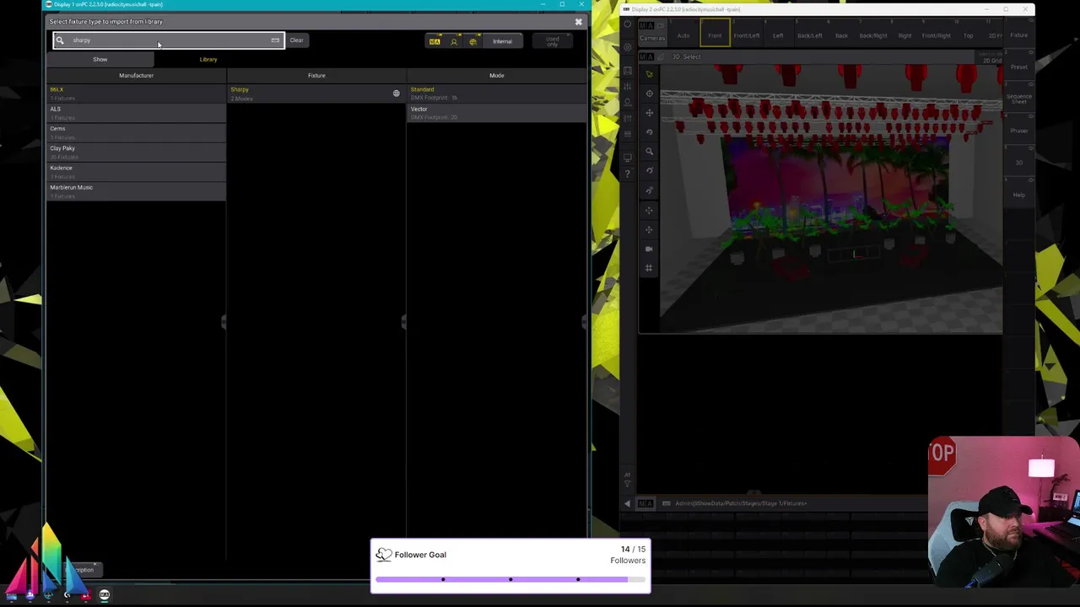The width and height of the screenshot is (1080, 607).
Task: Click the left arrow beside command line MA logo
Action: (x=627, y=503)
